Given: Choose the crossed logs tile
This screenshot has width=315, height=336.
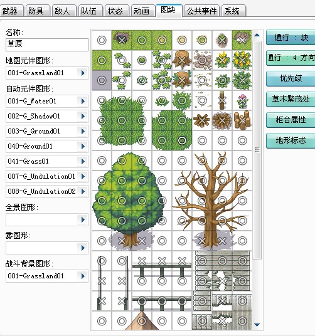Looking at the screenshot, I should [x=202, y=120].
